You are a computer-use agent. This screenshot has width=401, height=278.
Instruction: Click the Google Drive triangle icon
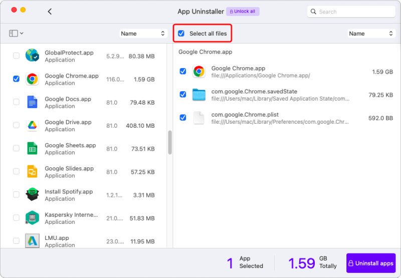coord(32,125)
